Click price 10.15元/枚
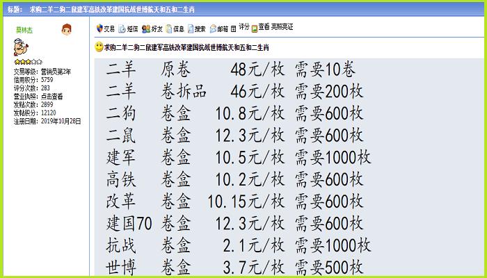The height and width of the screenshot is (278, 487). (x=246, y=202)
